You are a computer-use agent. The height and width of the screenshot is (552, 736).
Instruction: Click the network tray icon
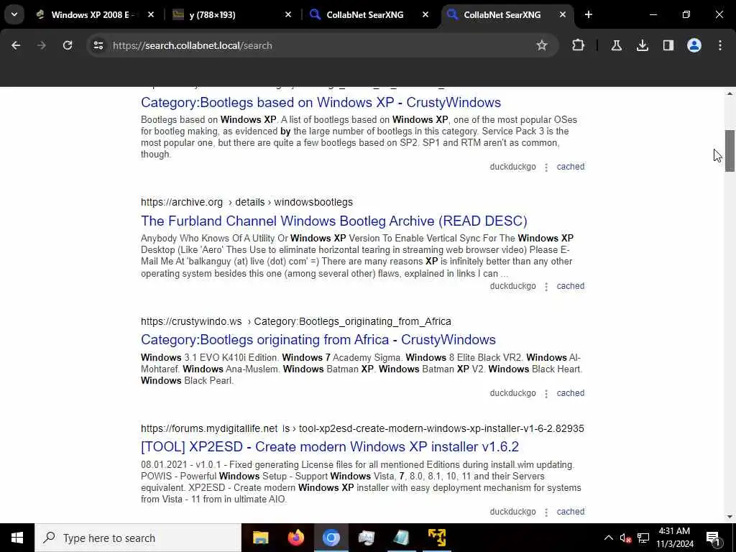[643, 538]
